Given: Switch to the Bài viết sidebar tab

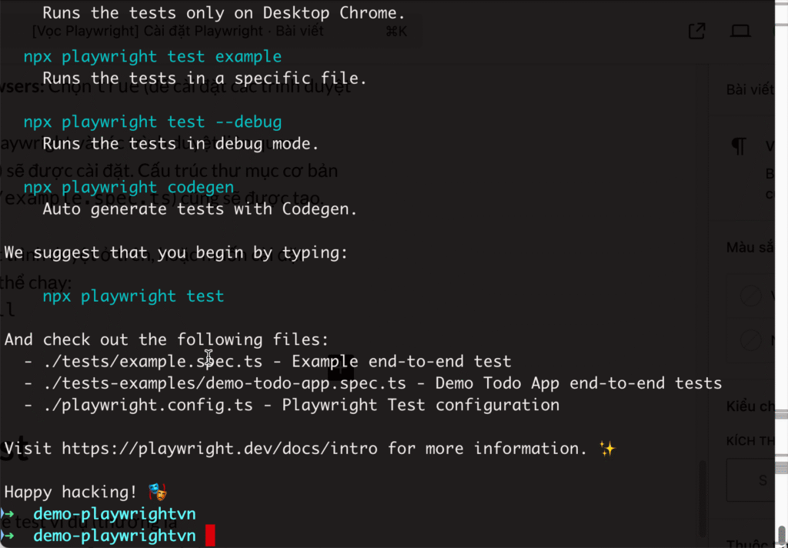Looking at the screenshot, I should tap(750, 89).
